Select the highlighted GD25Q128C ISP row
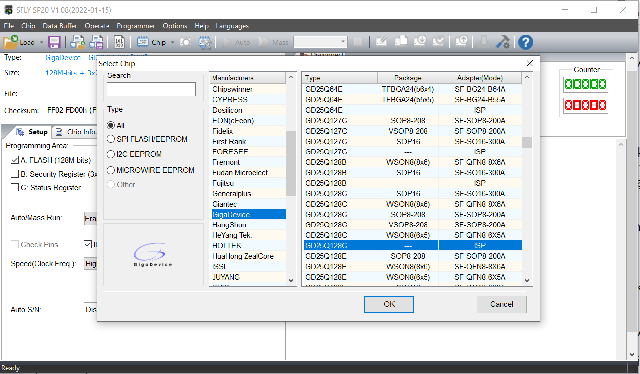 pyautogui.click(x=413, y=246)
